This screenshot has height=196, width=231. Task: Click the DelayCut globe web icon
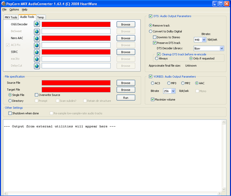pyautogui.click(x=37, y=66)
